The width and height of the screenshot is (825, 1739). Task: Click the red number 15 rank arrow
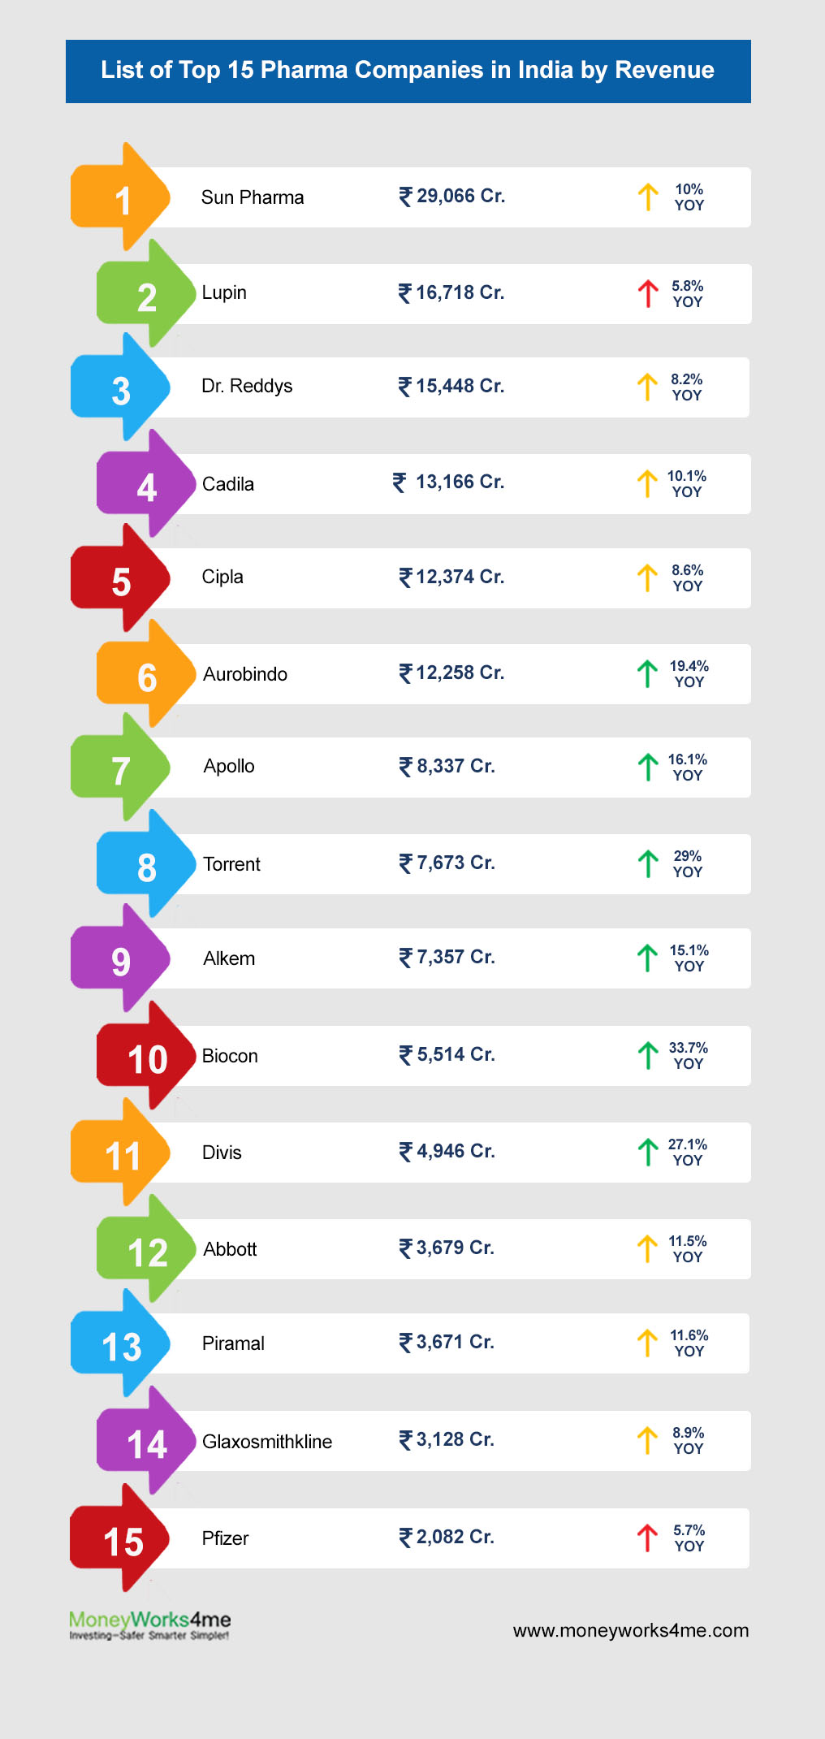pyautogui.click(x=120, y=1540)
